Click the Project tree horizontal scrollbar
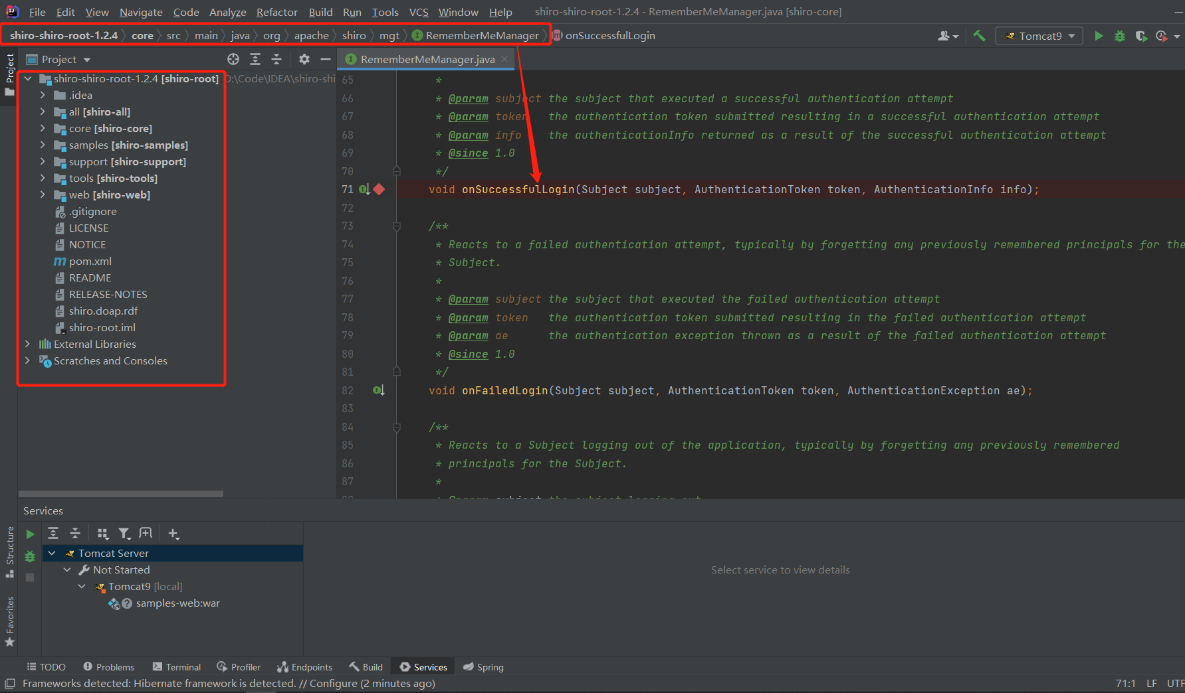This screenshot has height=693, width=1185. point(121,494)
